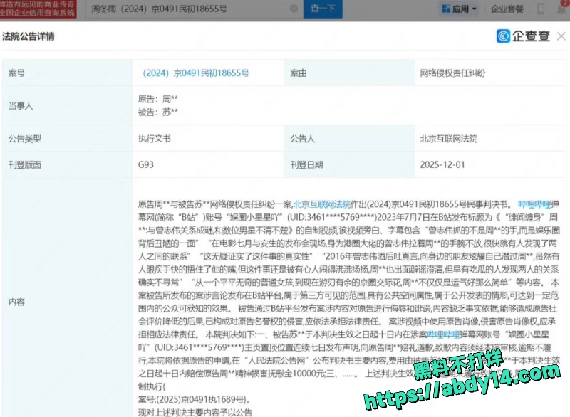The image size is (570, 417).
Task: Click the red site banner logo
Action: (38, 9)
